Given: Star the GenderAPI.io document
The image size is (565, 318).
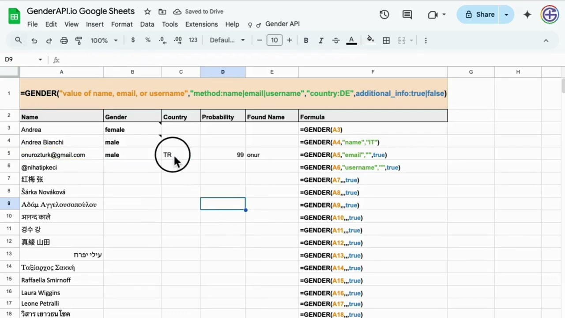Looking at the screenshot, I should click(x=147, y=12).
